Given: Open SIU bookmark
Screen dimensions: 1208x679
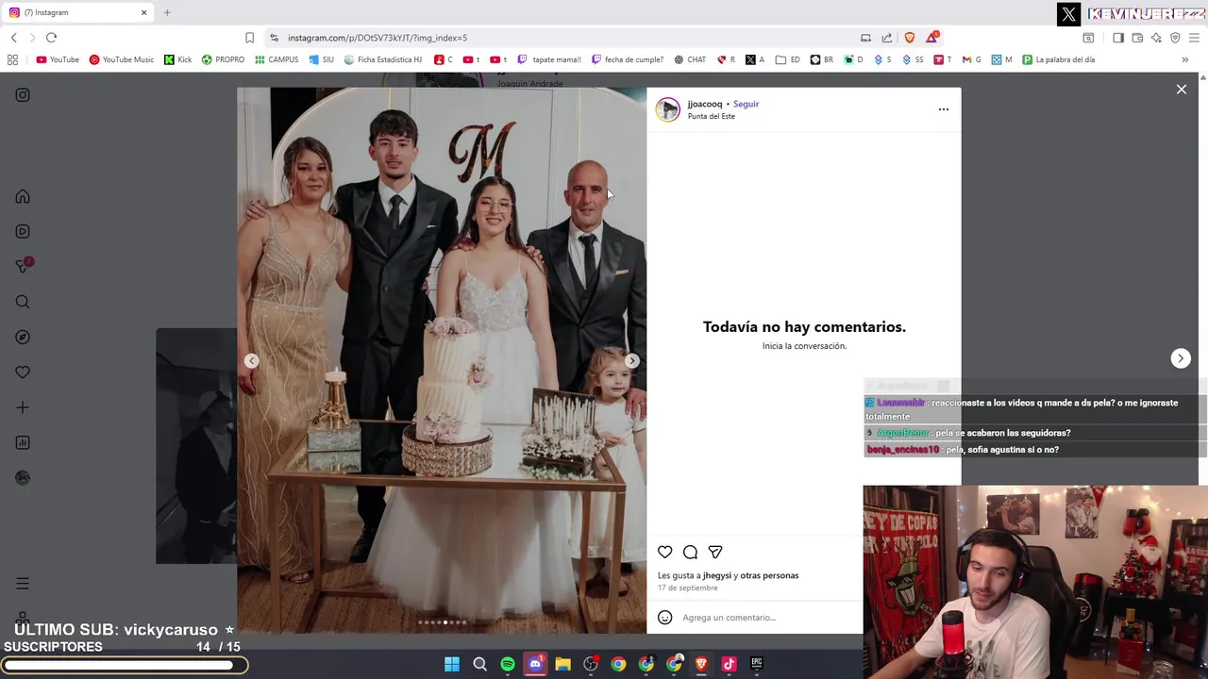Looking at the screenshot, I should coord(321,59).
